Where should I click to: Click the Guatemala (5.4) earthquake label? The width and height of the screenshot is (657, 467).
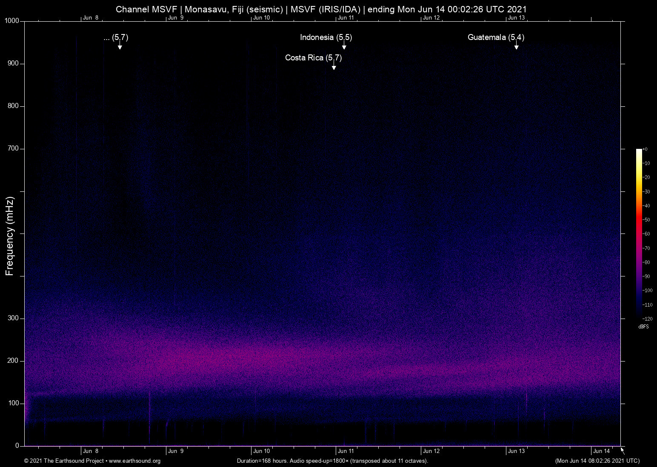click(496, 37)
